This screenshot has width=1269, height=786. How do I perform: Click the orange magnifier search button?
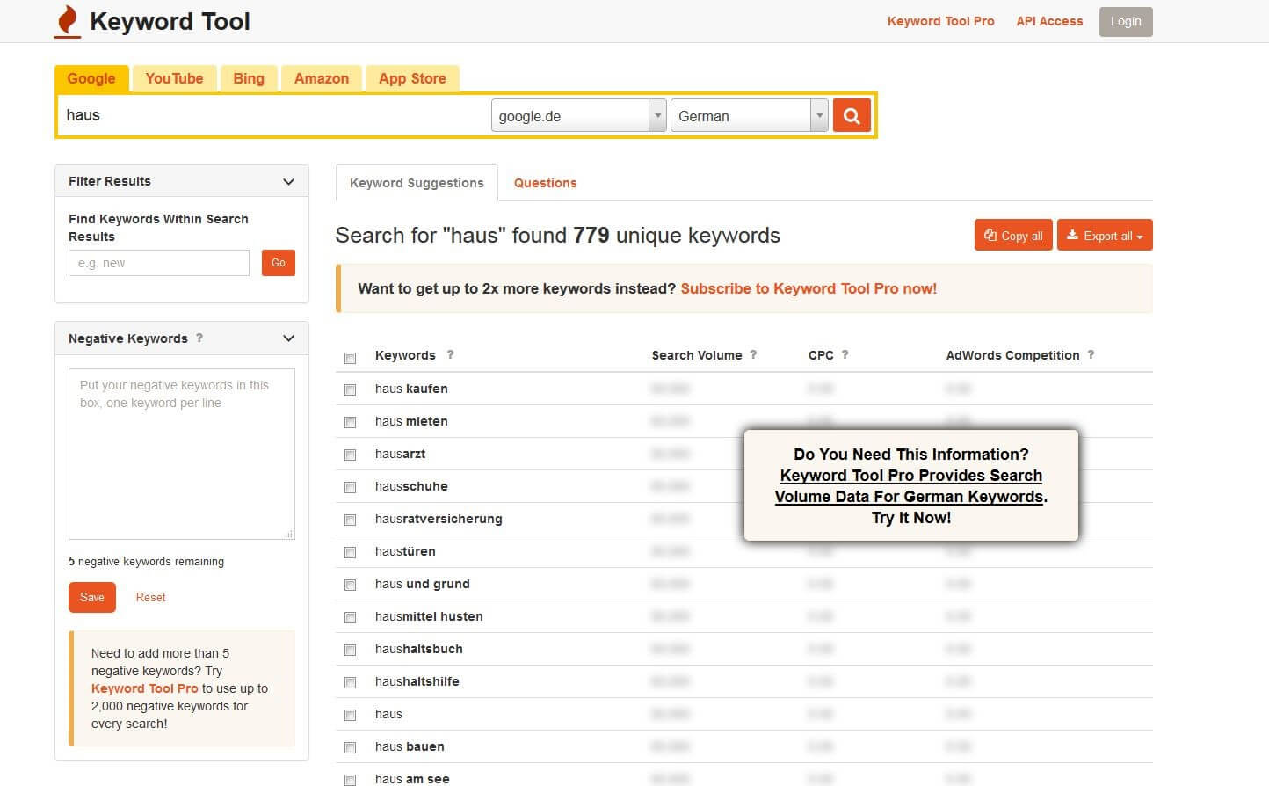click(852, 115)
